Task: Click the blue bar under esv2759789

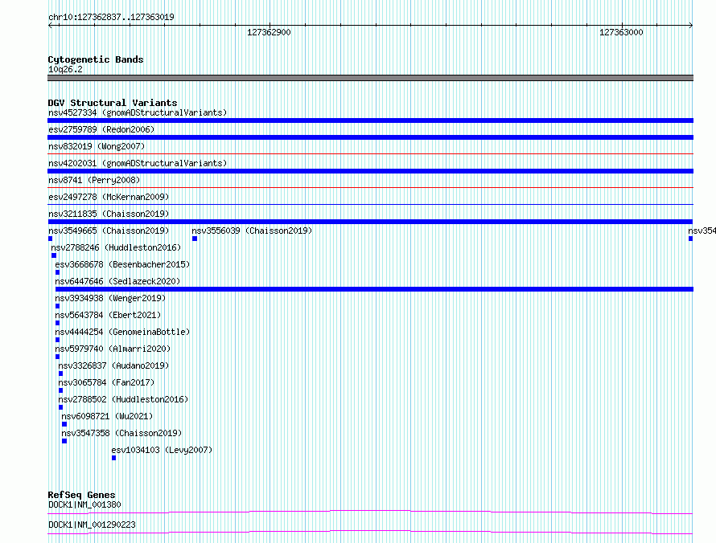Action: [x=370, y=137]
